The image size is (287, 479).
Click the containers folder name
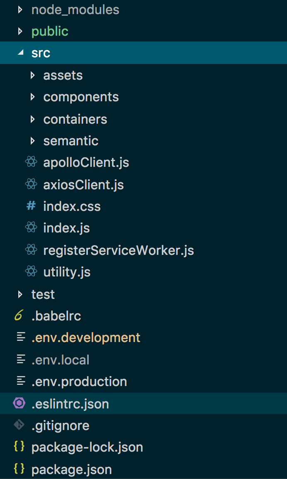coord(75,119)
